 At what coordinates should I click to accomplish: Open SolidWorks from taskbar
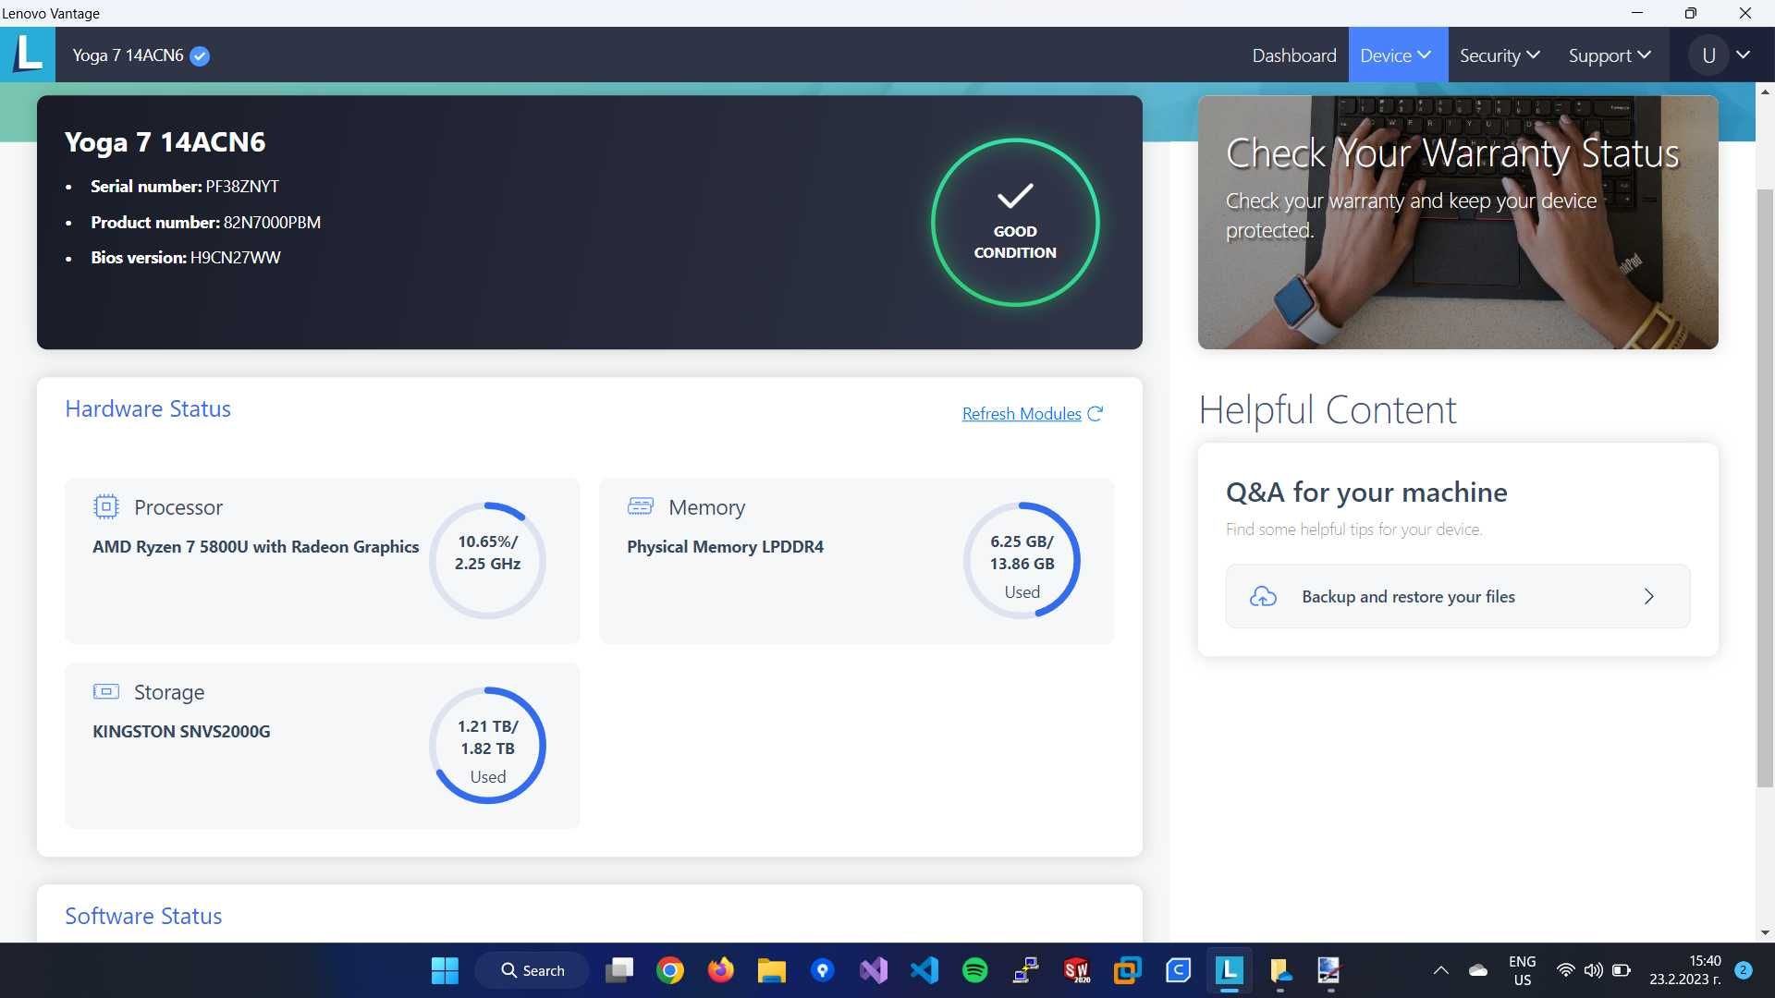coord(1077,970)
